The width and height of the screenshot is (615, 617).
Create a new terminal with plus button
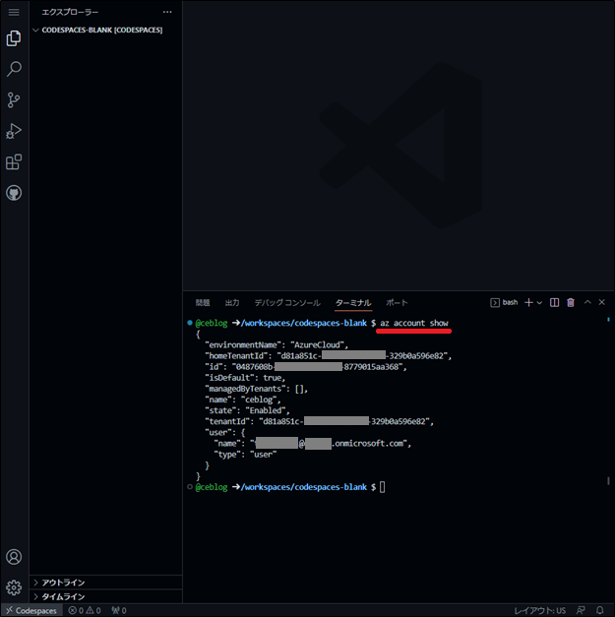[528, 303]
